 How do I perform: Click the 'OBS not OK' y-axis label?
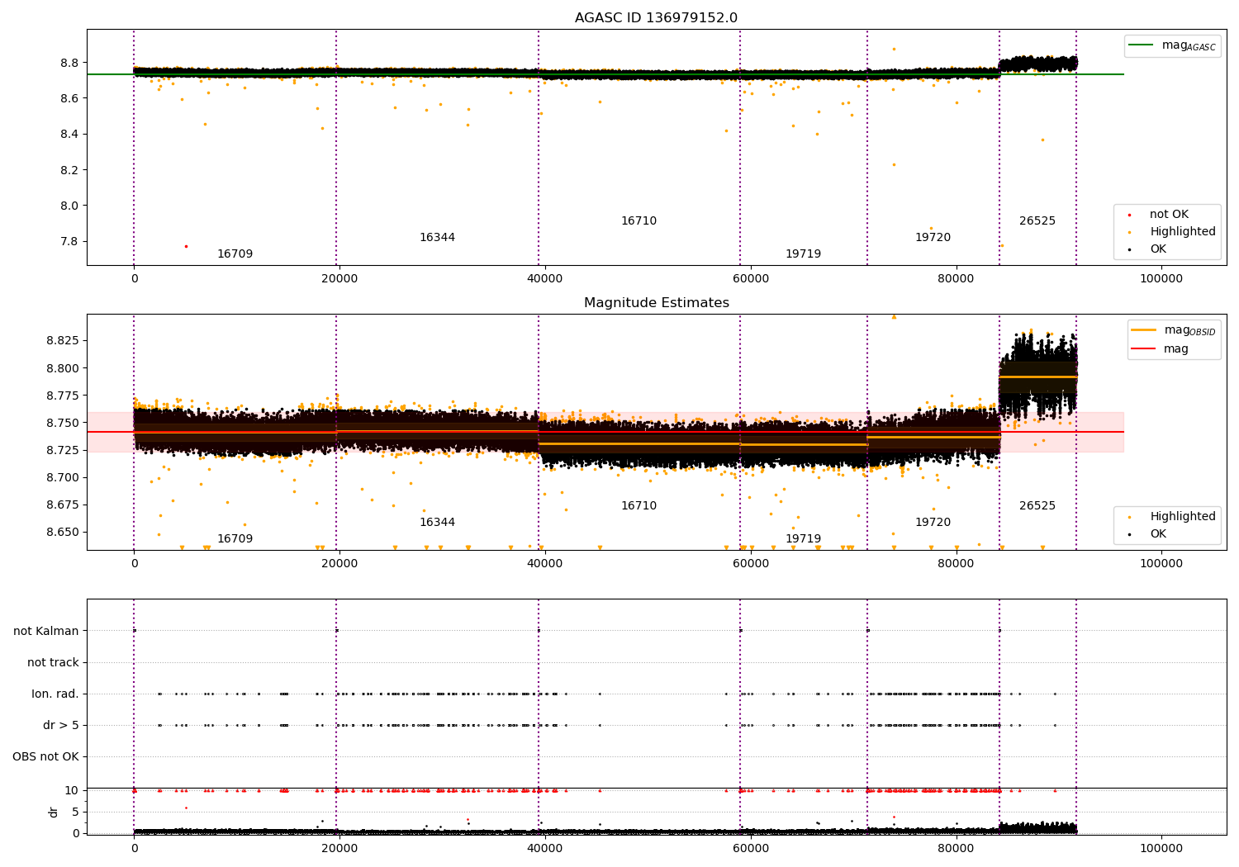45,757
